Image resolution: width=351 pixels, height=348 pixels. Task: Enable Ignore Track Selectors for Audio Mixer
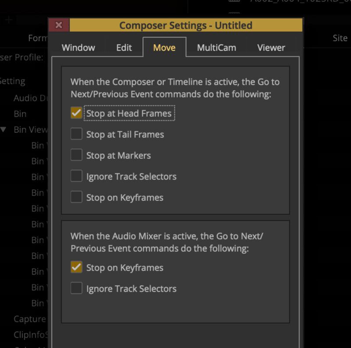tap(76, 289)
